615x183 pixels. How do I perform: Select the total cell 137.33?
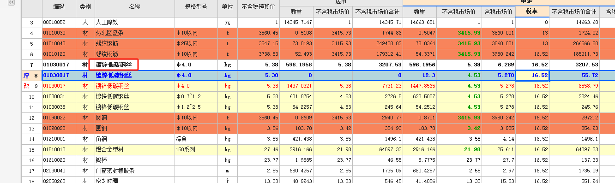[x=574, y=160]
